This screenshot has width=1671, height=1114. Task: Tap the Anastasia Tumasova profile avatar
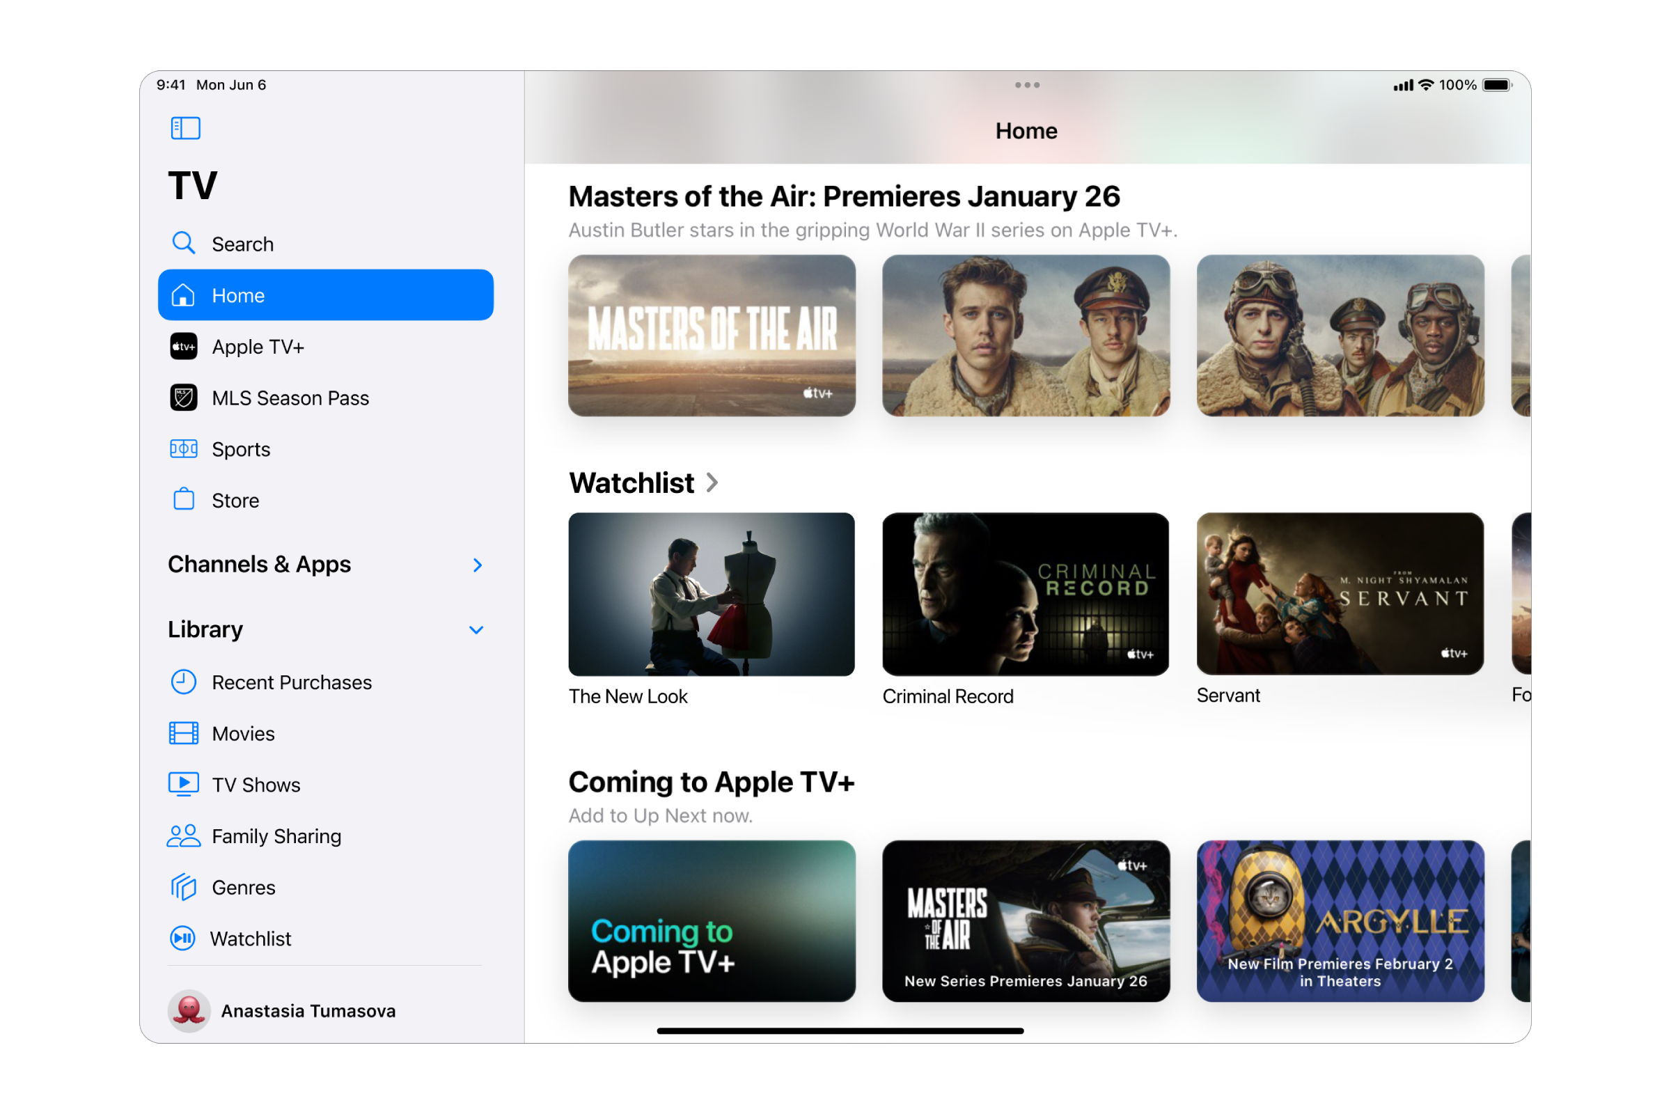pos(189,1010)
